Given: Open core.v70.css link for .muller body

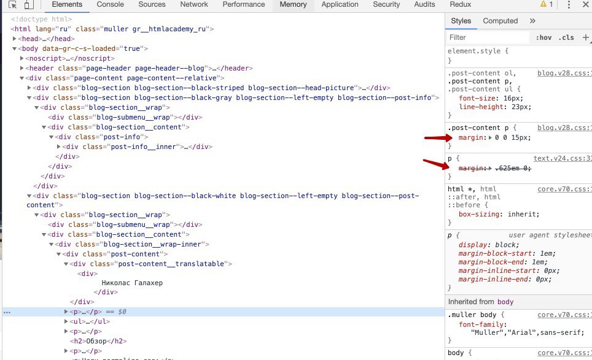Looking at the screenshot, I should click(564, 315).
